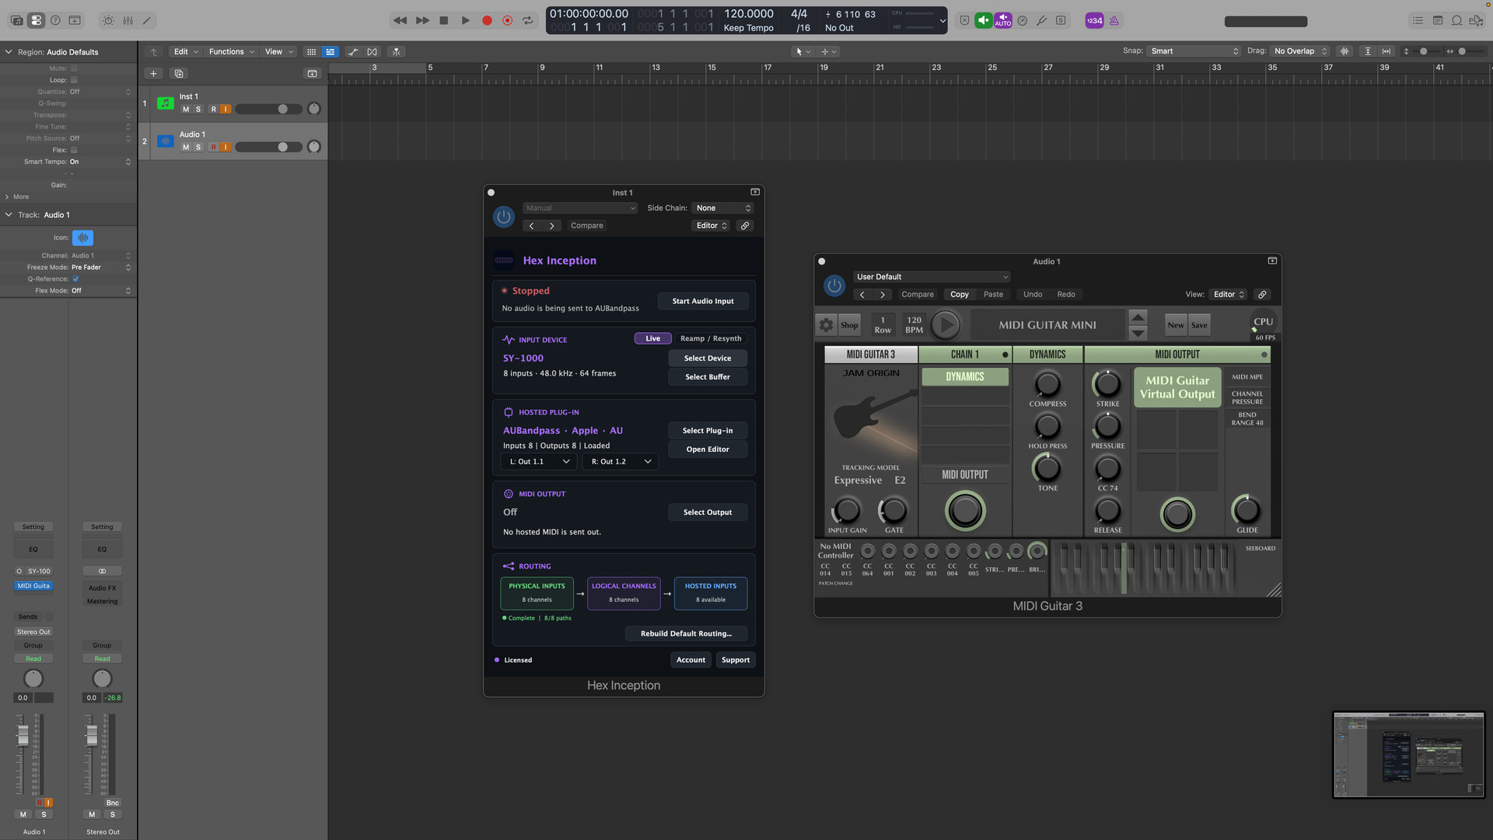Bypass the MIDI Guitar plugin power button

[x=834, y=285]
